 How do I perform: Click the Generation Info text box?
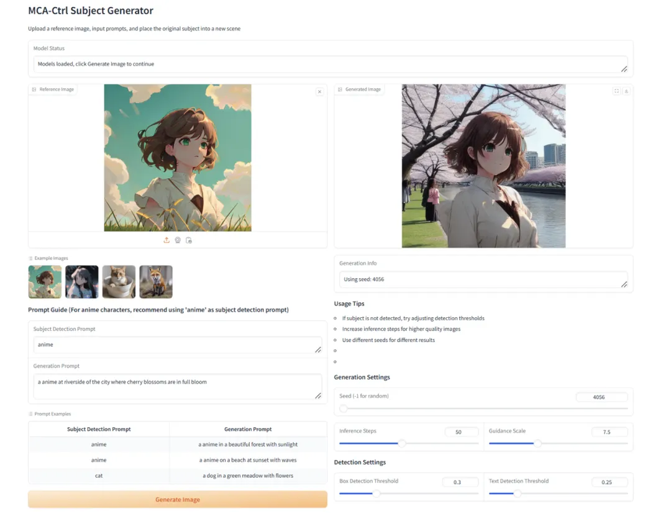483,279
